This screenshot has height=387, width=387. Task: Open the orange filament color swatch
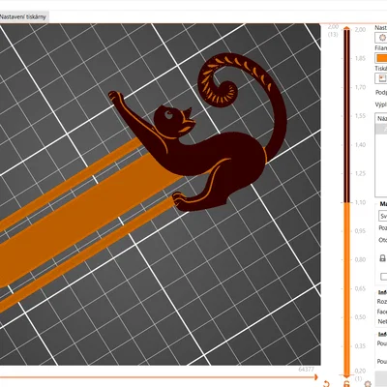(381, 58)
